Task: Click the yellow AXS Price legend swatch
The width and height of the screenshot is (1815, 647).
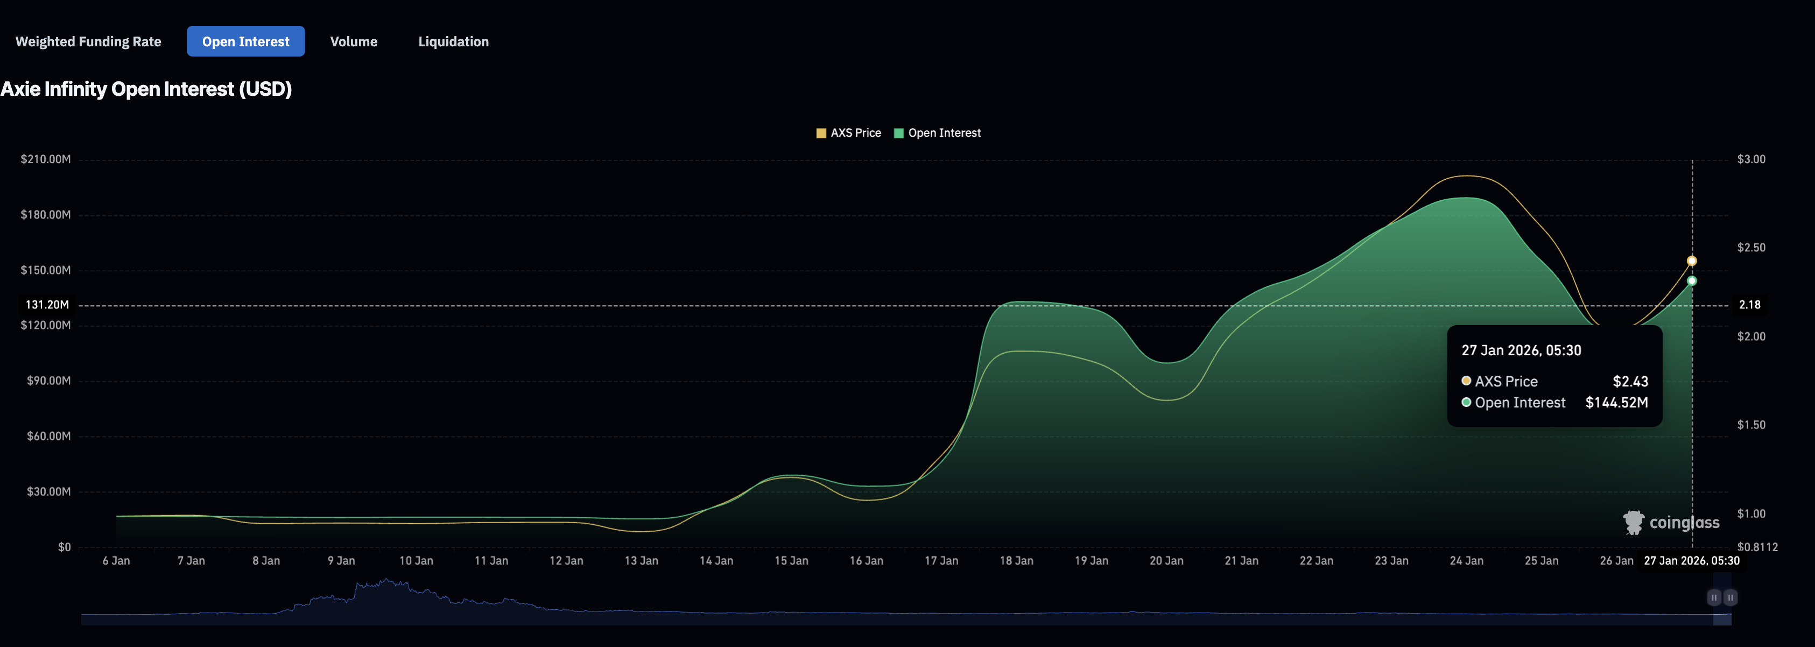Action: point(821,133)
